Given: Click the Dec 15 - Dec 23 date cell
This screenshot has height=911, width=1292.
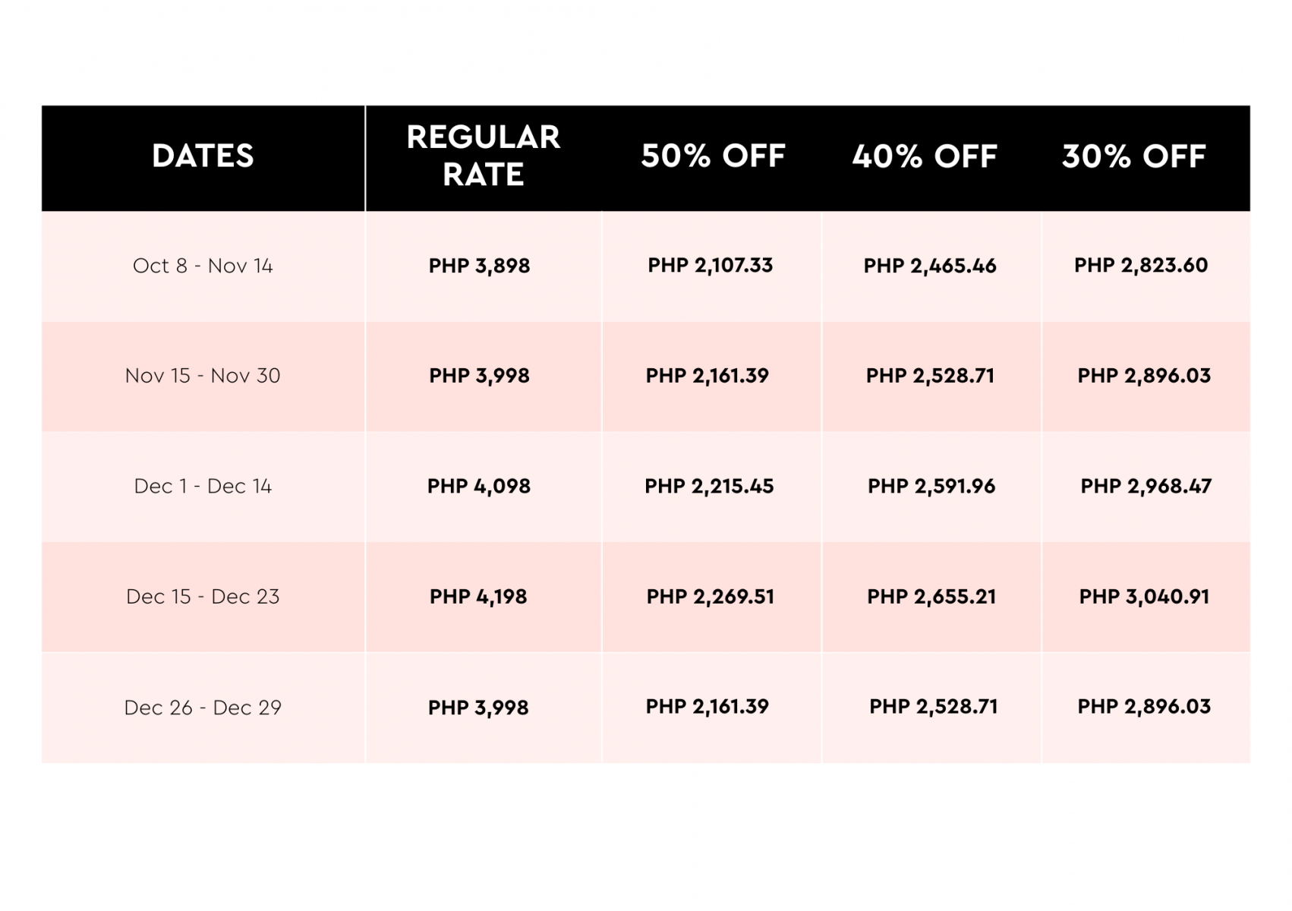Looking at the screenshot, I should point(203,597).
